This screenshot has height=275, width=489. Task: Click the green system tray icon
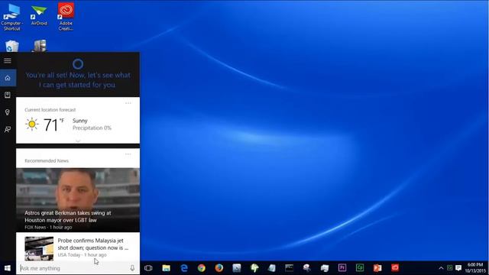(x=450, y=268)
